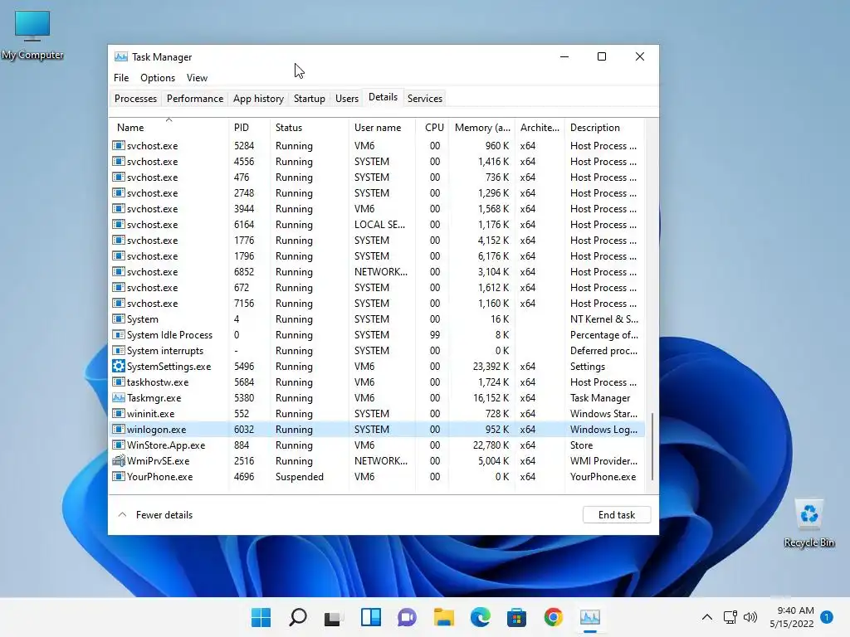Screen dimensions: 850x637
Task: Click the Task Manager taskbar icon
Action: [590, 617]
